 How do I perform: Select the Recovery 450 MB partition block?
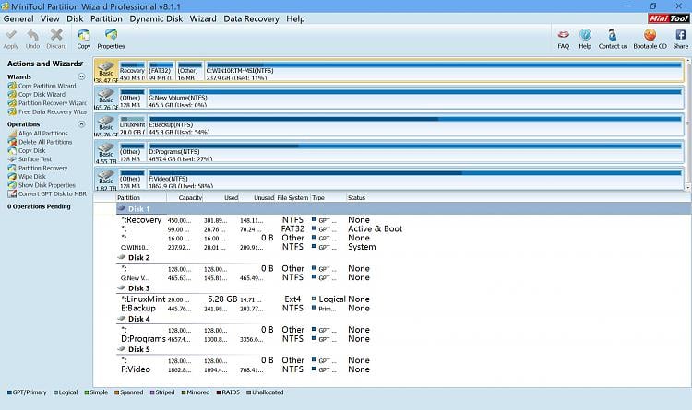(132, 71)
